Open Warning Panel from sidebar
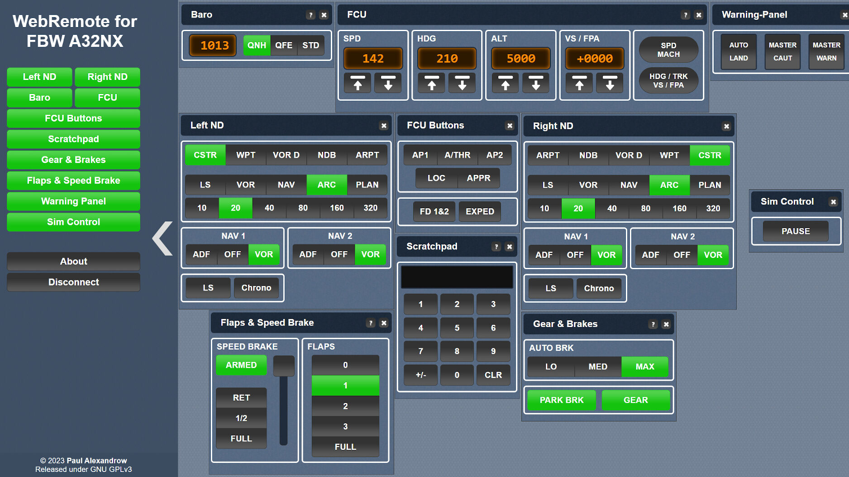The image size is (849, 477). tap(73, 201)
